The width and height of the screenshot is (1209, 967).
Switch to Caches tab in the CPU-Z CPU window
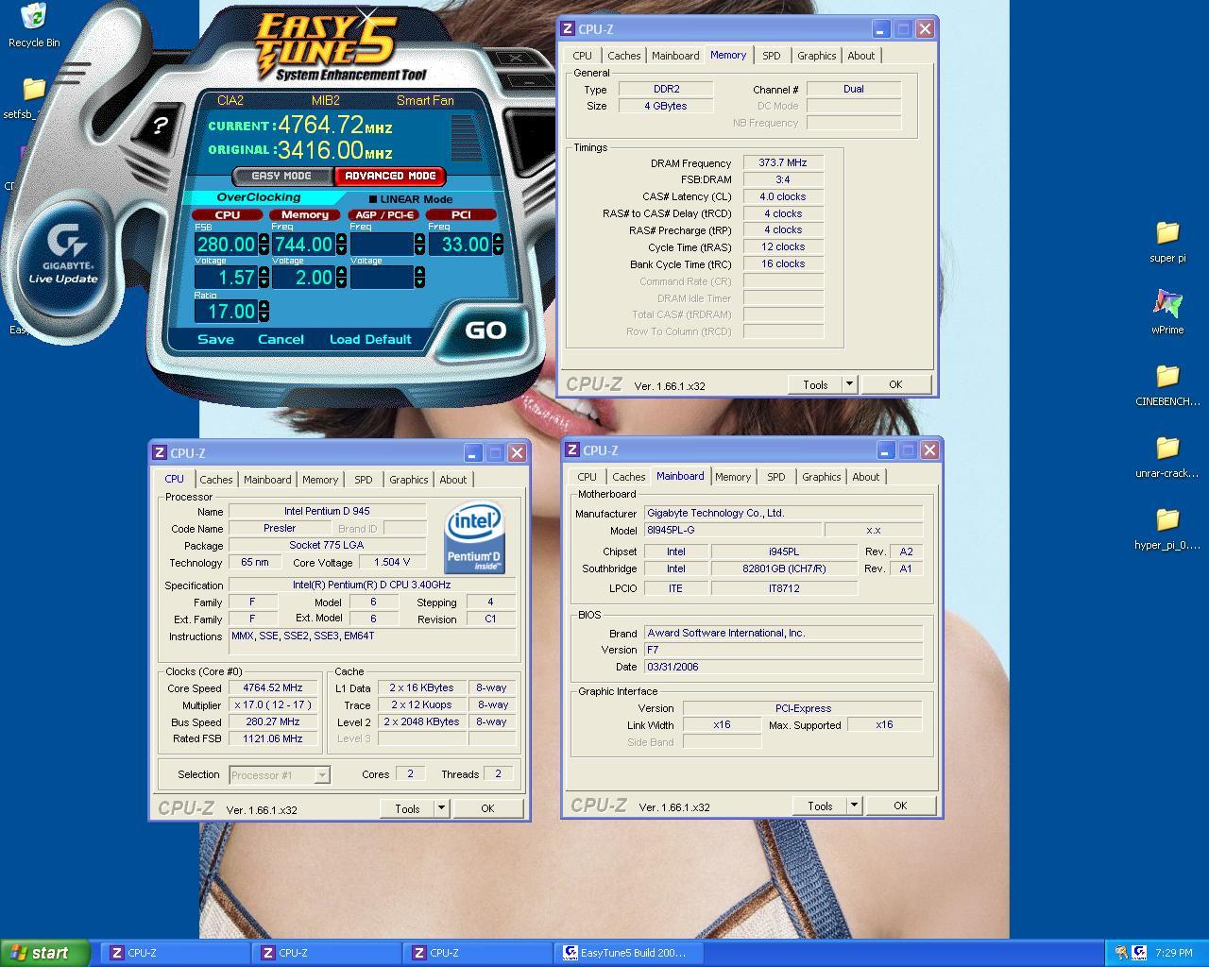tap(215, 480)
